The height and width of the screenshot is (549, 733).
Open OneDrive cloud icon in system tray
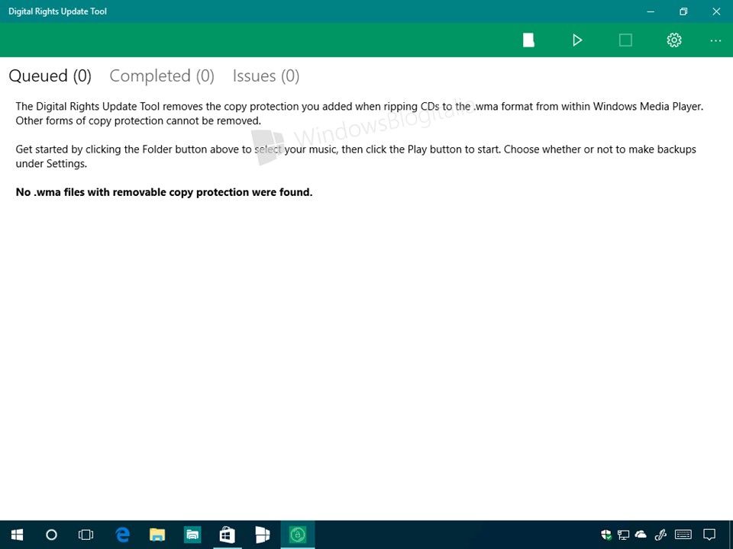[641, 535]
